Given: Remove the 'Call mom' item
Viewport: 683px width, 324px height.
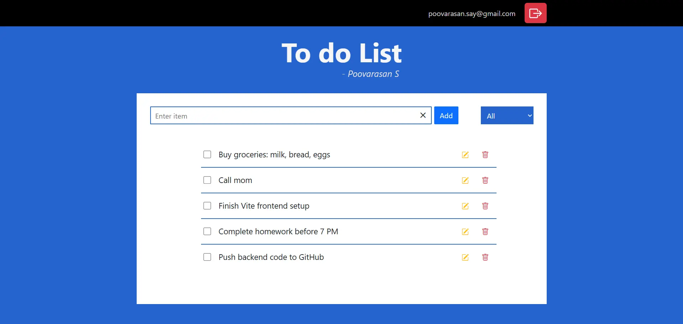Looking at the screenshot, I should pyautogui.click(x=485, y=181).
